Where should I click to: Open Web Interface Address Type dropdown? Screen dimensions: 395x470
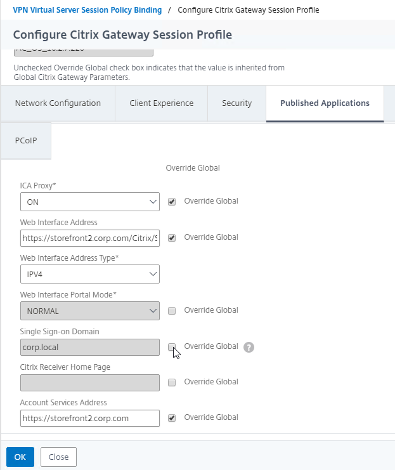(90, 274)
